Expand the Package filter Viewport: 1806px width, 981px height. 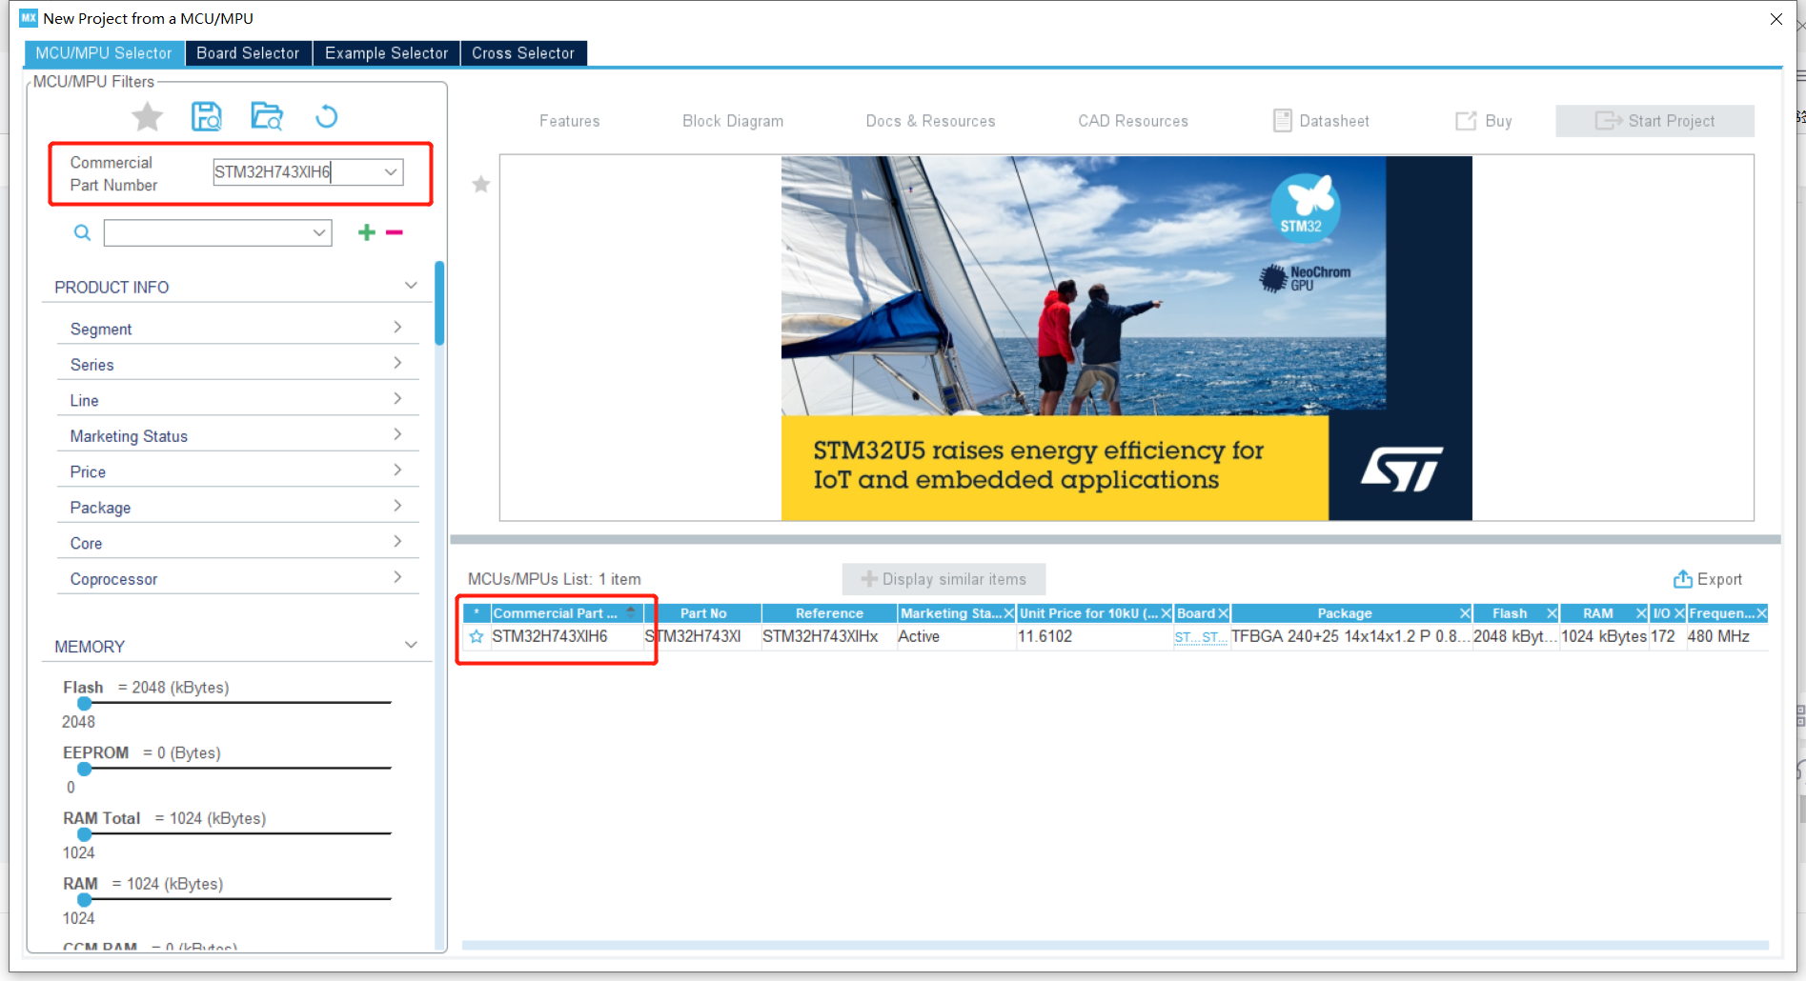(x=397, y=506)
